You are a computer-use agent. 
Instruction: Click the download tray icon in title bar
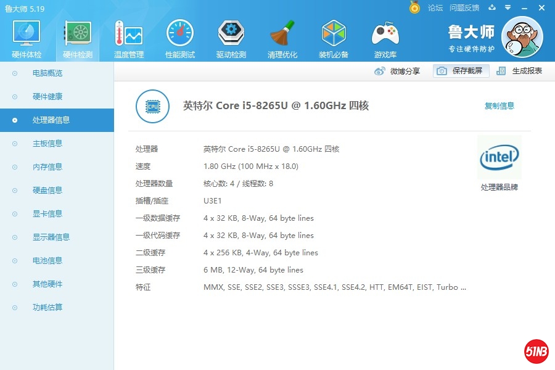[x=492, y=8]
